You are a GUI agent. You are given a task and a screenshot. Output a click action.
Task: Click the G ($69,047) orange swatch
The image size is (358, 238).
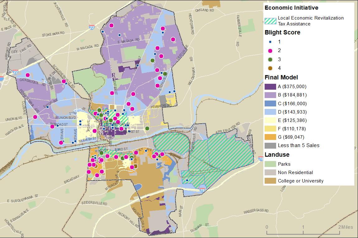[x=270, y=137]
